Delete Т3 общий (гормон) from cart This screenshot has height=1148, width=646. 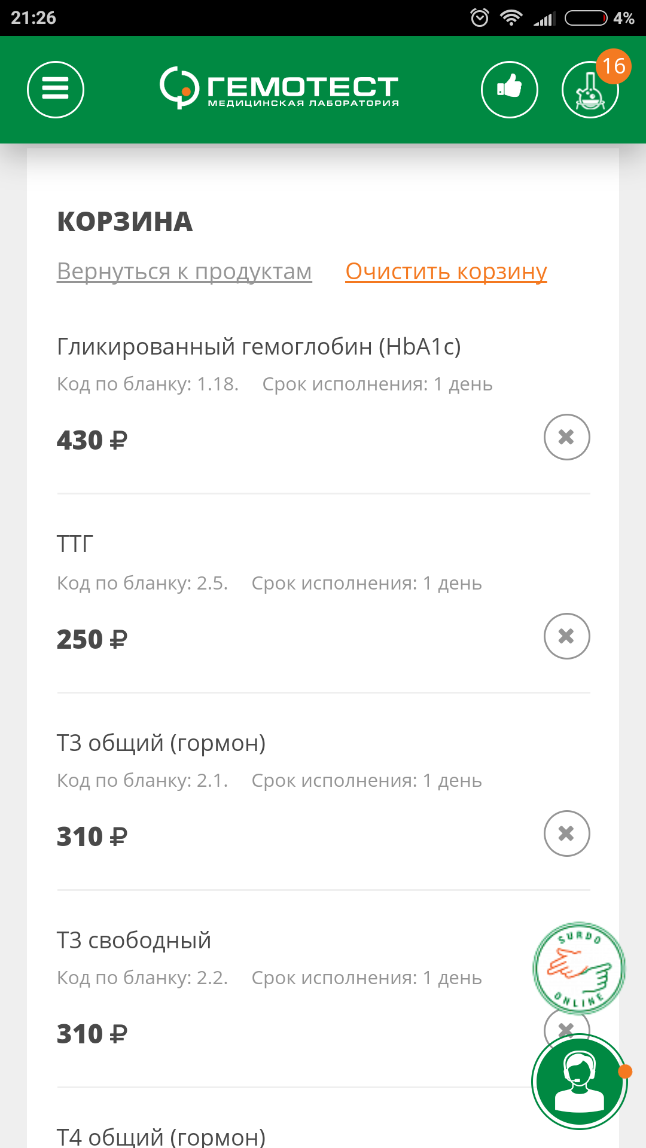566,833
